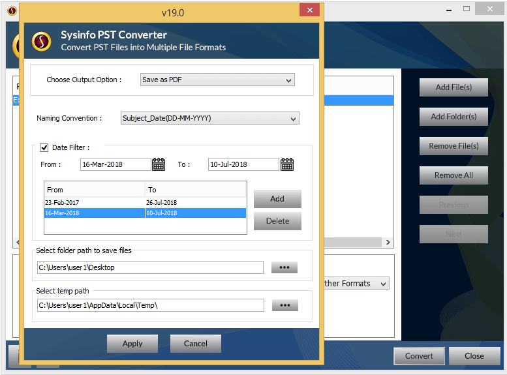Image resolution: width=507 pixels, height=375 pixels.
Task: Click the To date field 10-Jul-2018
Action: (x=243, y=164)
